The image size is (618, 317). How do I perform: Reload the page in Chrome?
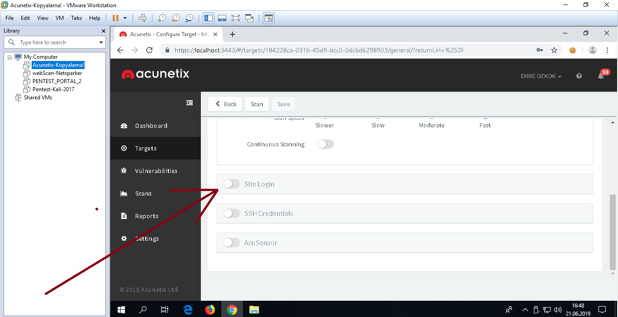point(149,50)
